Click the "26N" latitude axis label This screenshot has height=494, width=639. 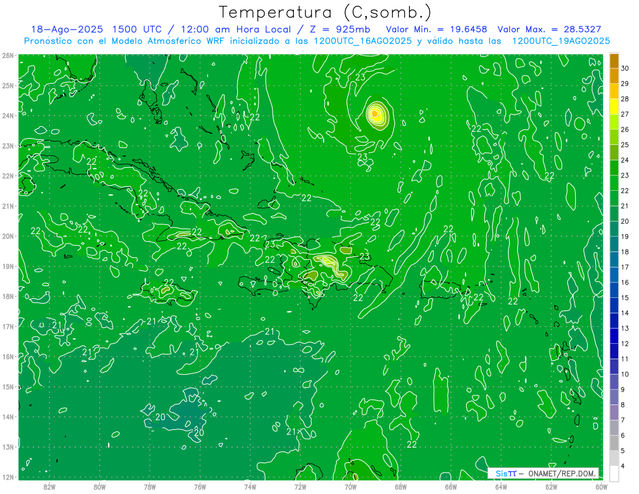point(7,55)
